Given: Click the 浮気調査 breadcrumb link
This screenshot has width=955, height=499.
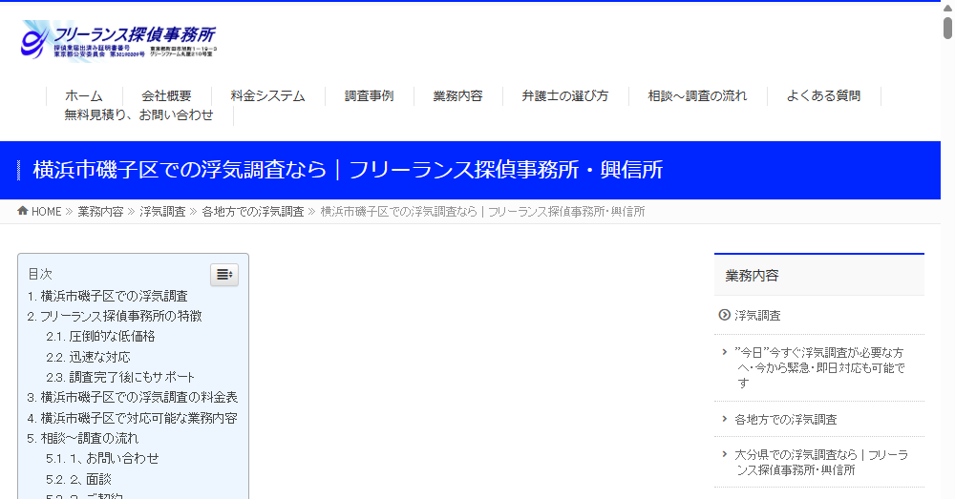Looking at the screenshot, I should tap(162, 212).
